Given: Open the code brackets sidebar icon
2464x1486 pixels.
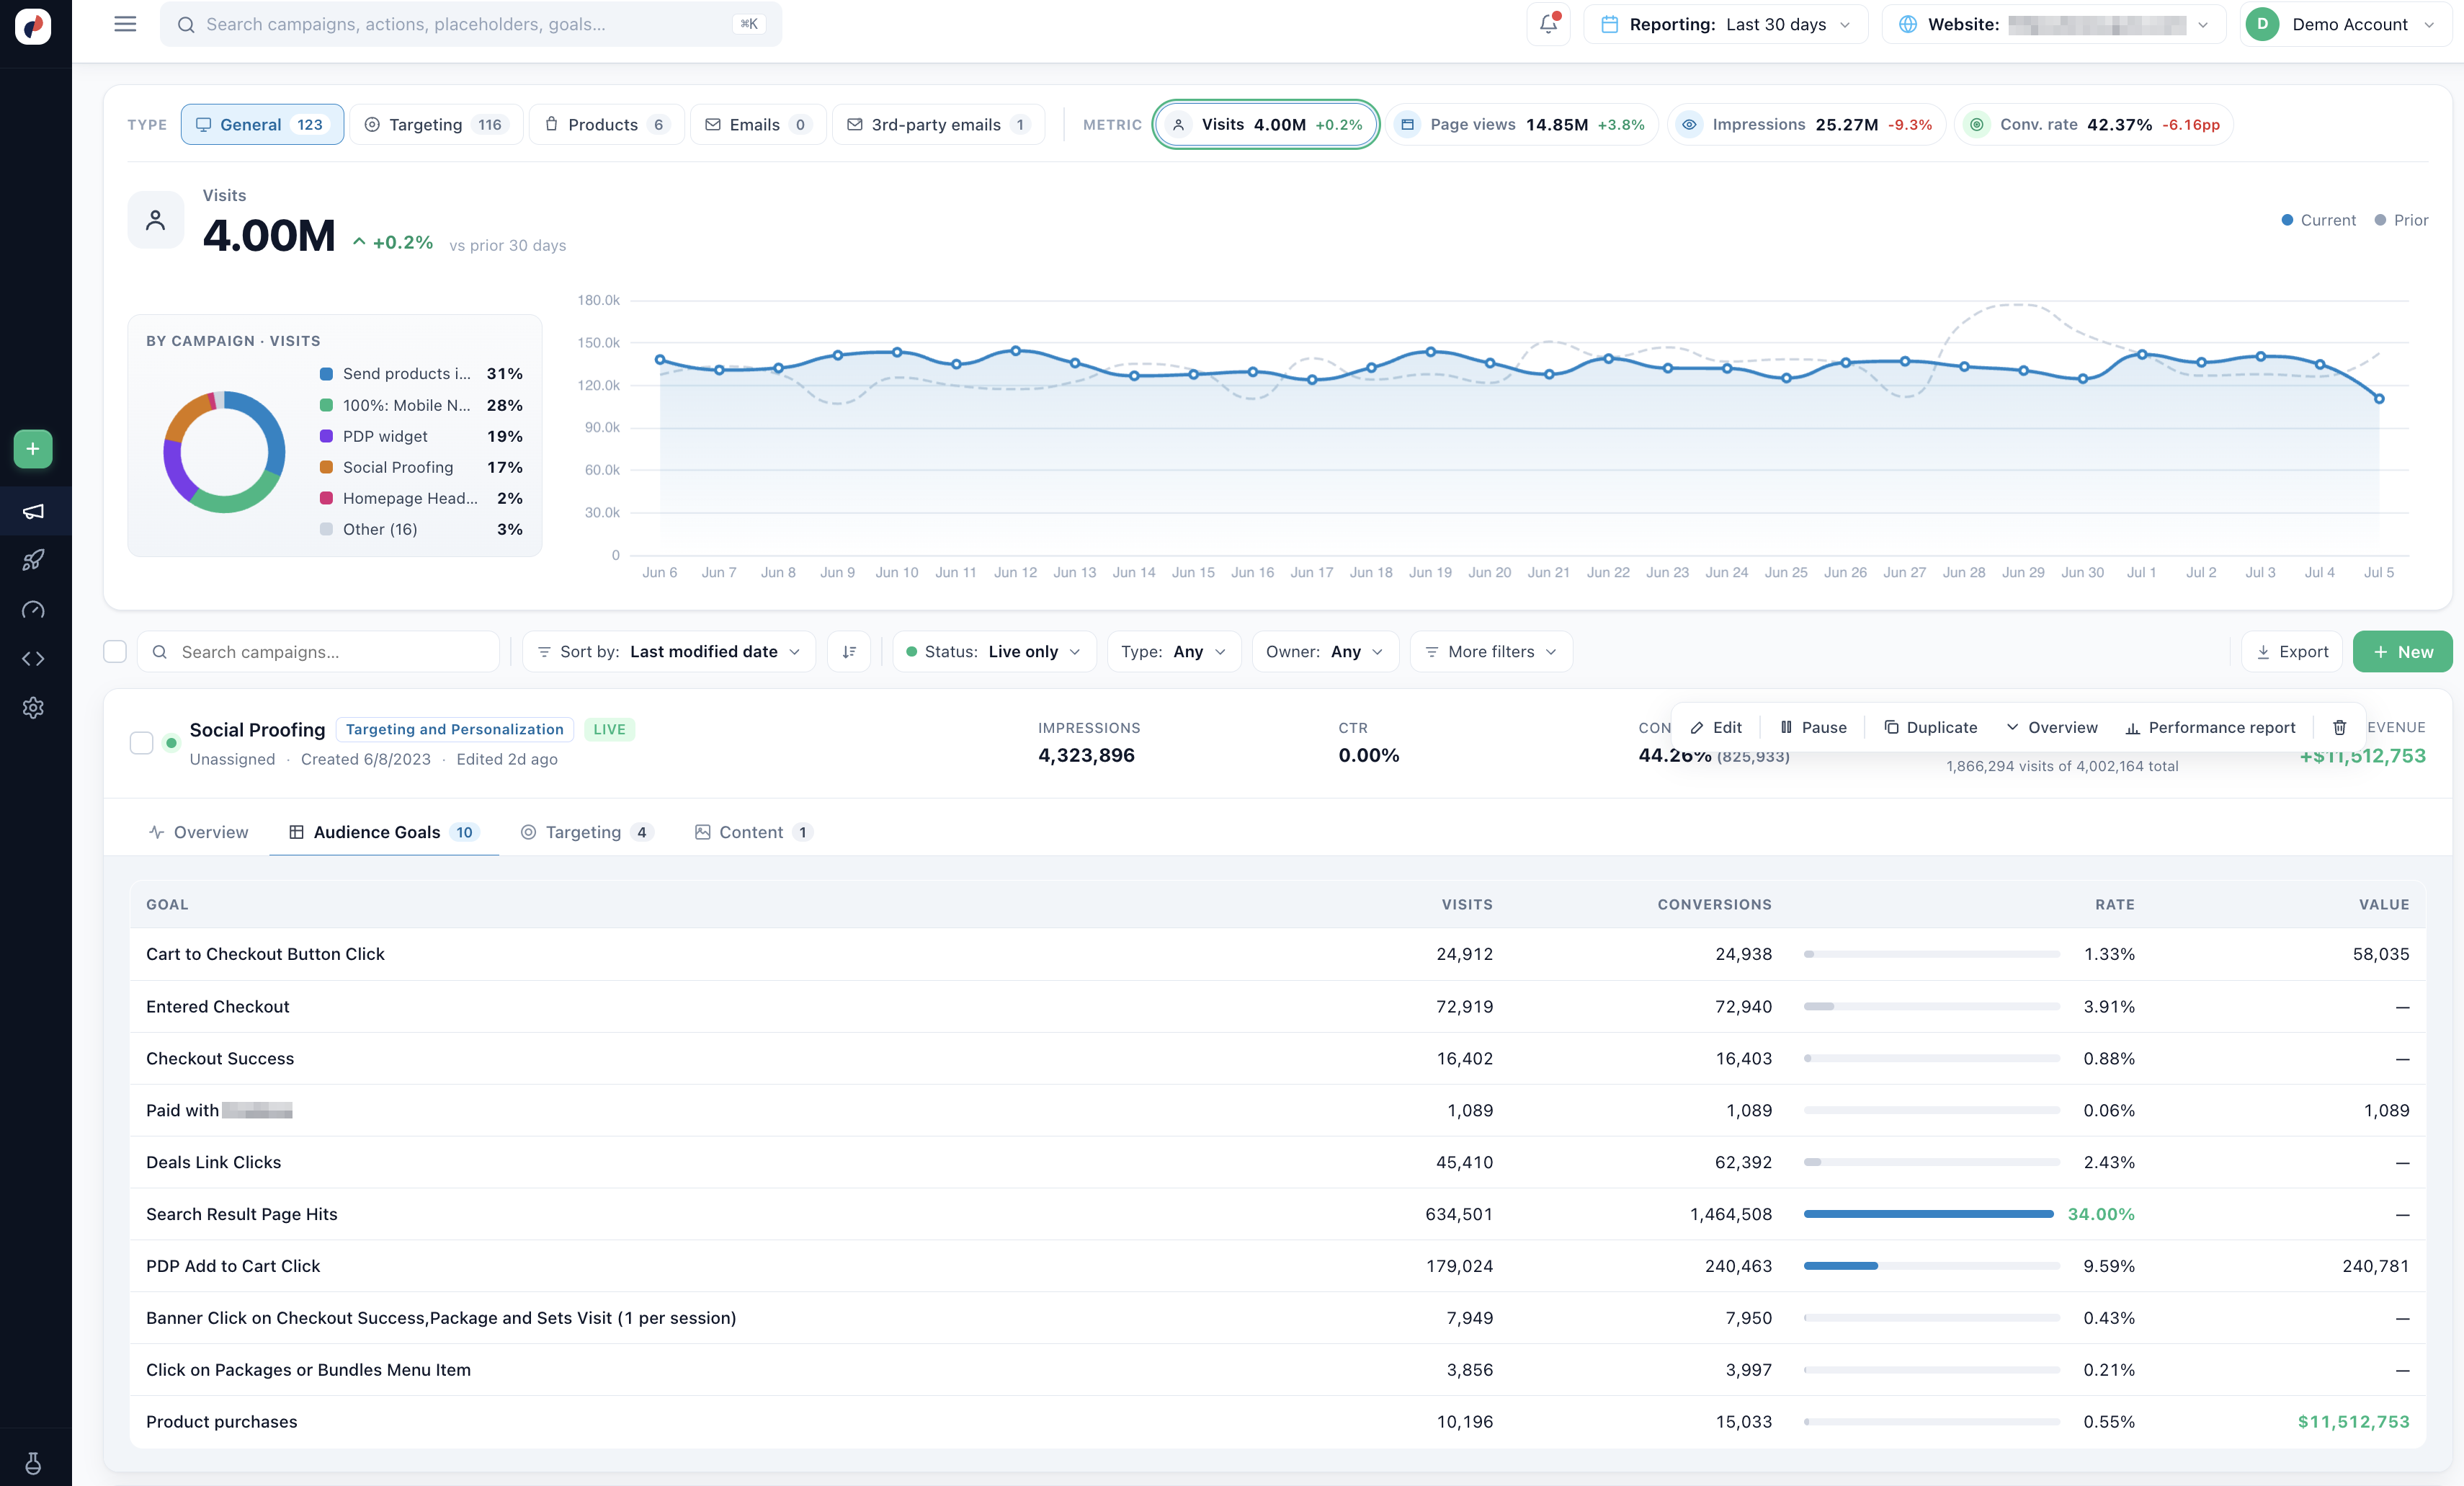Looking at the screenshot, I should click(x=33, y=658).
